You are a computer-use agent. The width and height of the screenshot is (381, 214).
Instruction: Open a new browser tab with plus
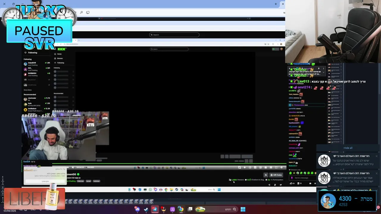(x=276, y=4)
